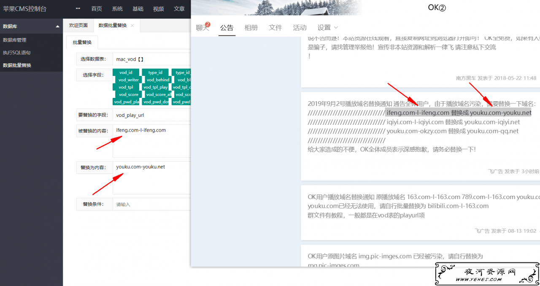
Task: Open the 文件 tab in the group window
Action: tap(275, 28)
